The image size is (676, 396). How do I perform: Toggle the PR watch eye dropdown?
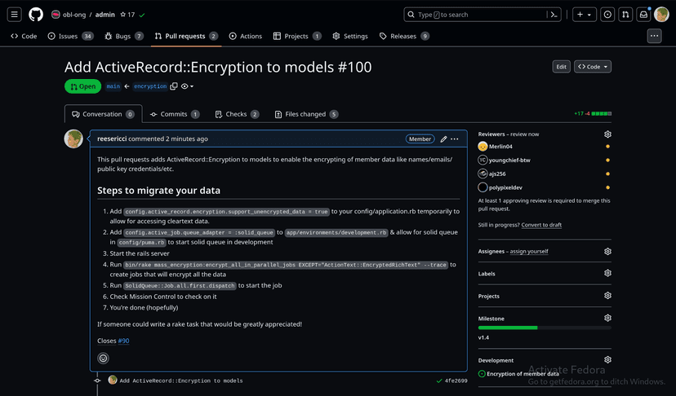[x=187, y=86]
